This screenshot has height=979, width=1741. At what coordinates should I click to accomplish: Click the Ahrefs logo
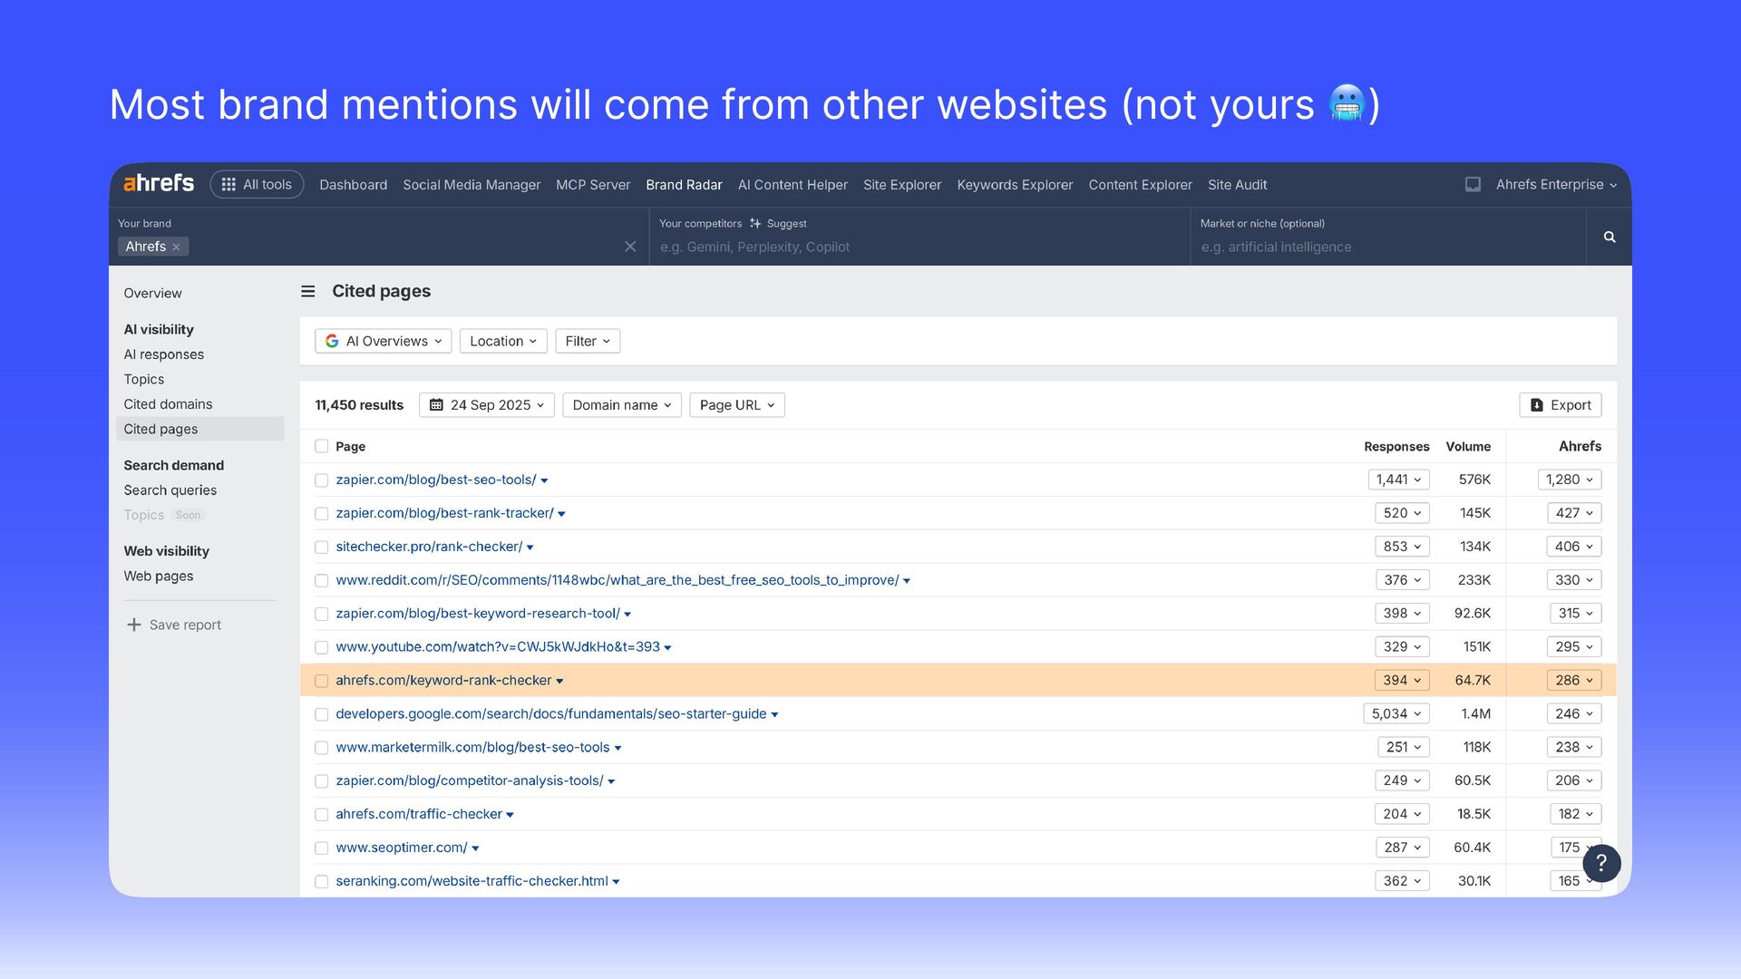click(x=159, y=184)
